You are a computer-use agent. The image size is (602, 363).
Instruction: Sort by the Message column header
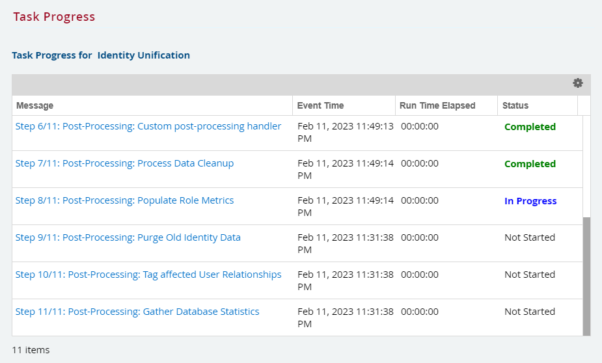tap(35, 105)
